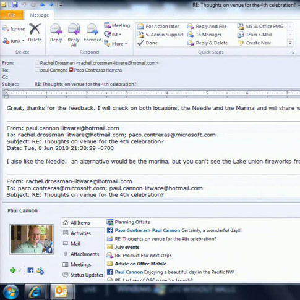Expand the Quick Steps gallery
Viewport: 300px width, 300px height.
[x=290, y=43]
